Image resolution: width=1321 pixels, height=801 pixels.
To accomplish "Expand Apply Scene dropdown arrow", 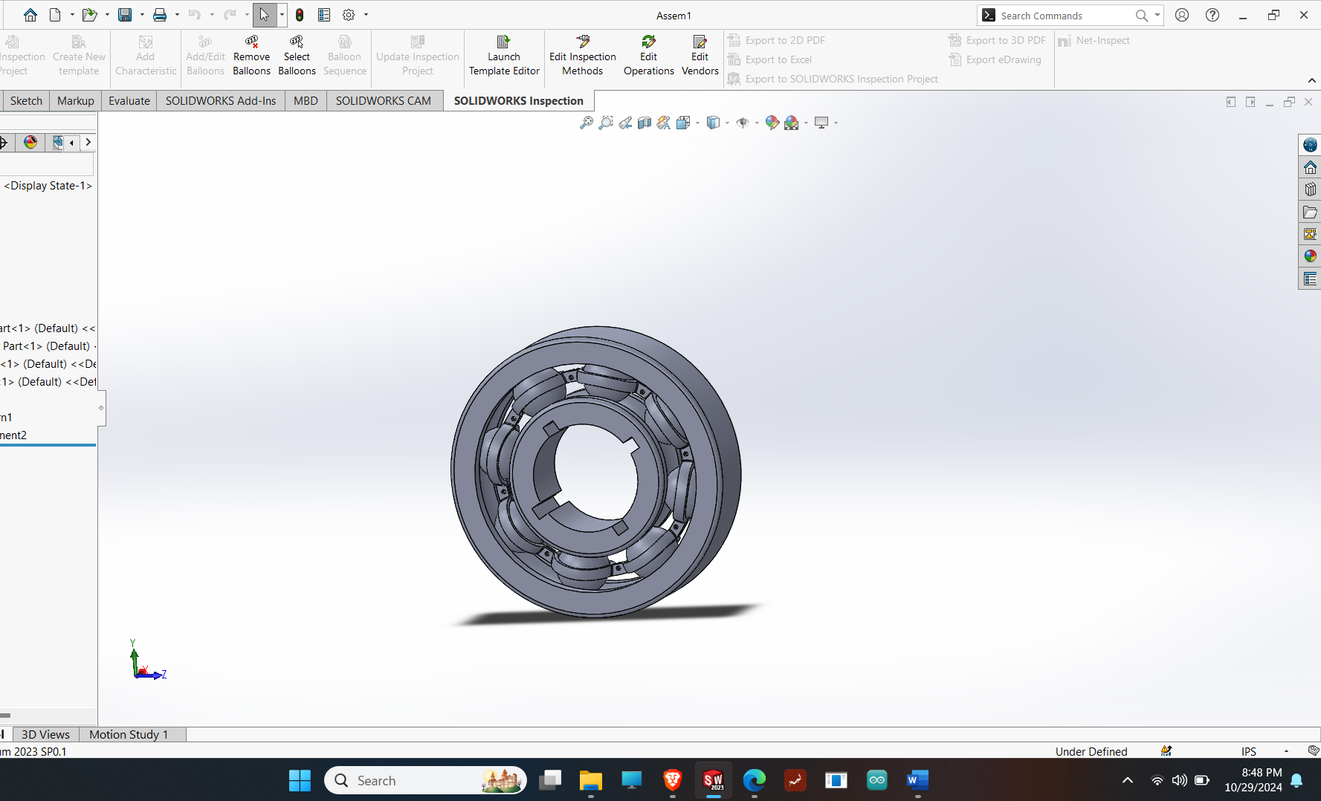I will point(806,123).
